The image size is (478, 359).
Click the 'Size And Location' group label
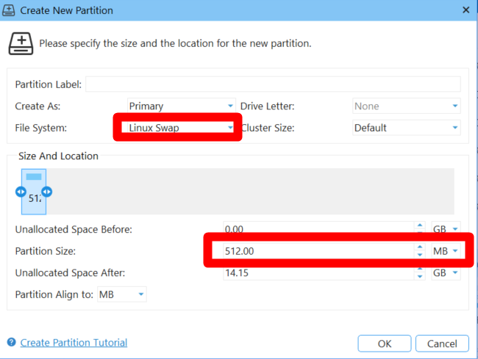click(58, 156)
